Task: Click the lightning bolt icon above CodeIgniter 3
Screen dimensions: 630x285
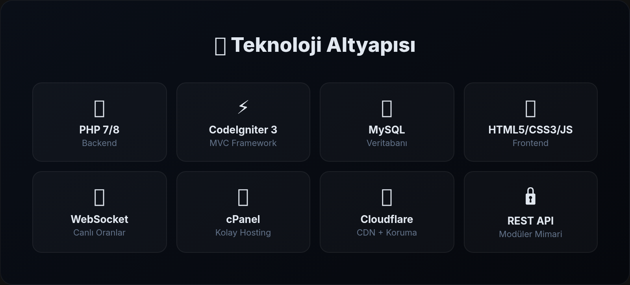Action: click(x=243, y=107)
